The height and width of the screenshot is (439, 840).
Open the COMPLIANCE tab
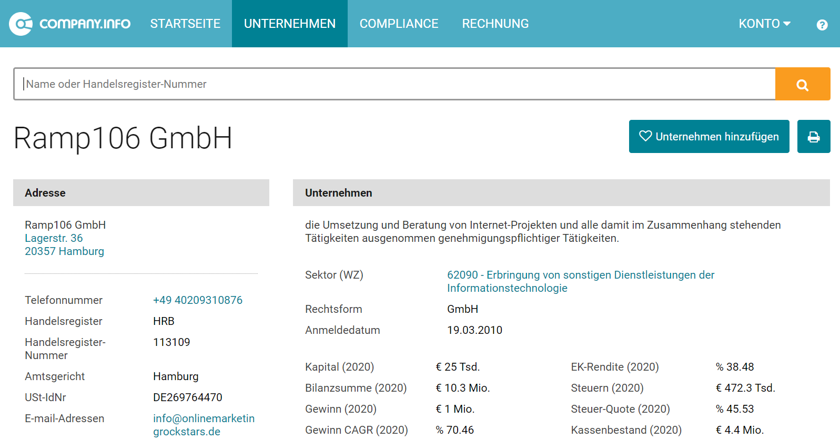[x=399, y=24]
